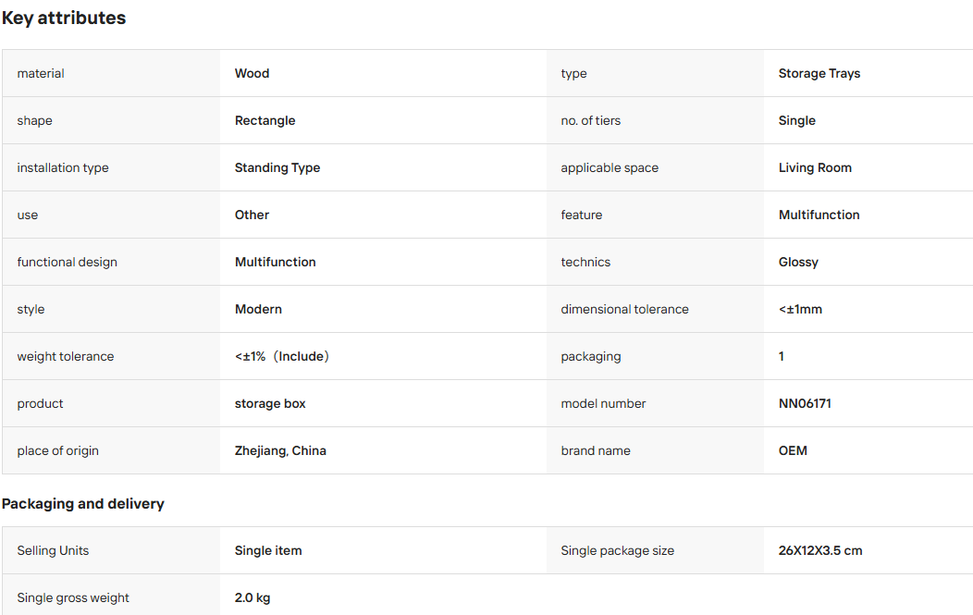Select the Wood material value
Screen dimensions: 973x615
tap(252, 73)
